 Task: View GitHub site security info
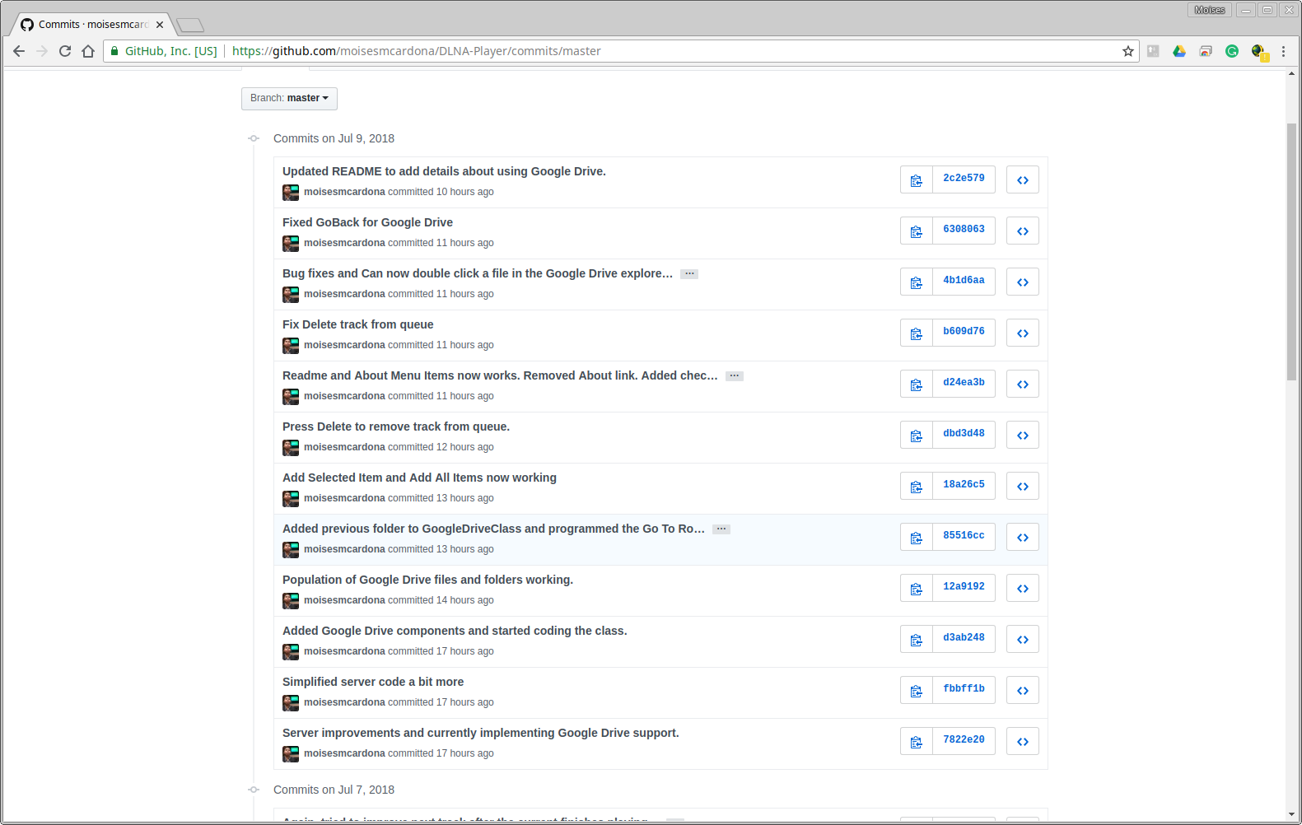click(165, 51)
